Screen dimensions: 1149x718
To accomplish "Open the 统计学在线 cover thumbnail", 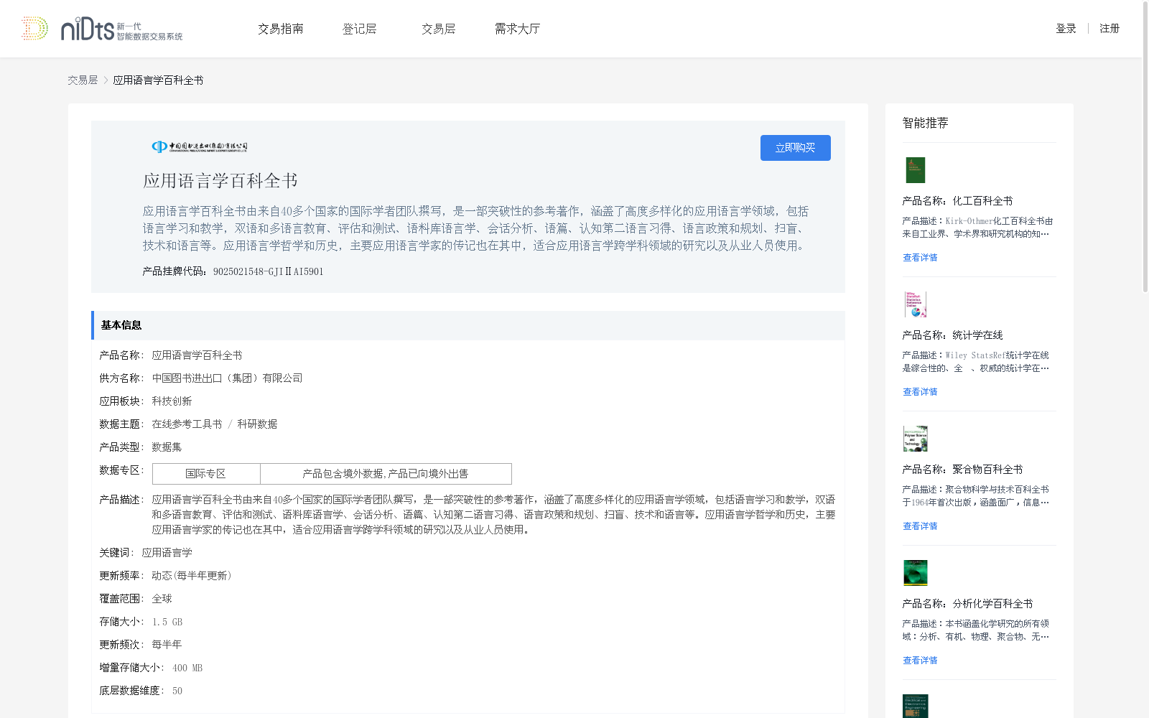I will (916, 304).
